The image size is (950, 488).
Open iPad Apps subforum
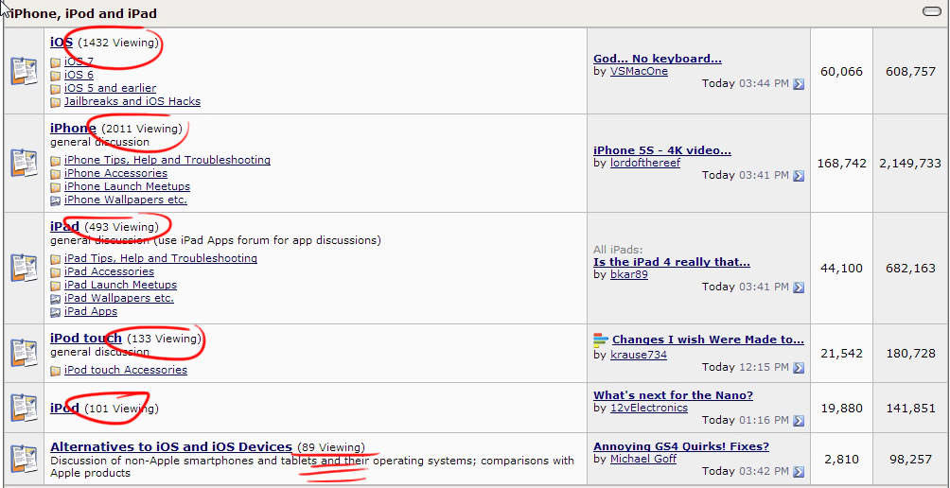91,312
